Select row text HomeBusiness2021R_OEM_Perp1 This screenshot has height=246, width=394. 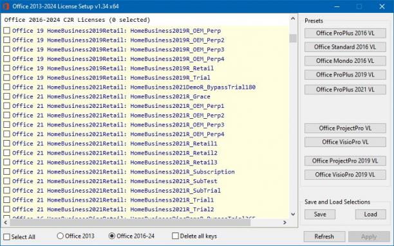pyautogui.click(x=177, y=106)
